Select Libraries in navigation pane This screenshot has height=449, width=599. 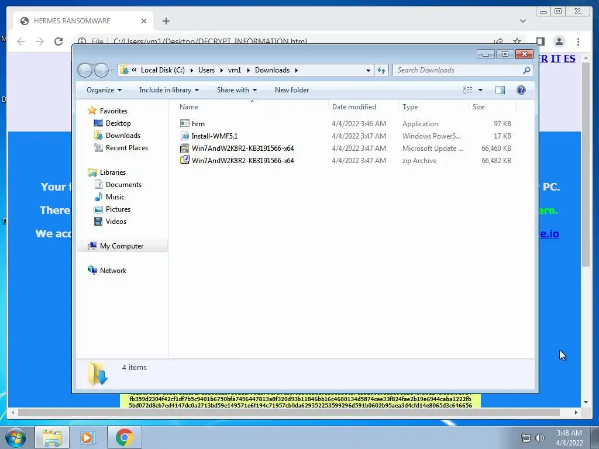click(113, 172)
